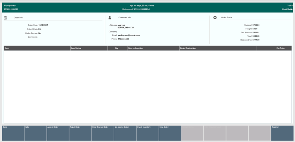
Task: Click the Order Origin value 510
Action: click(x=40, y=29)
